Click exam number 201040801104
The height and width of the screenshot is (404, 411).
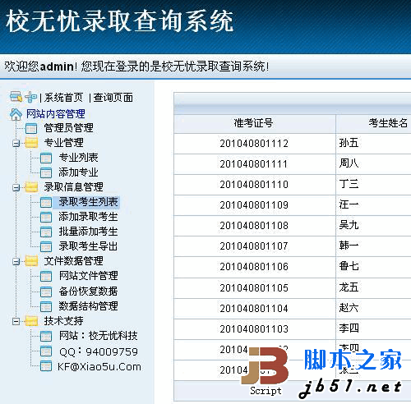click(x=254, y=309)
